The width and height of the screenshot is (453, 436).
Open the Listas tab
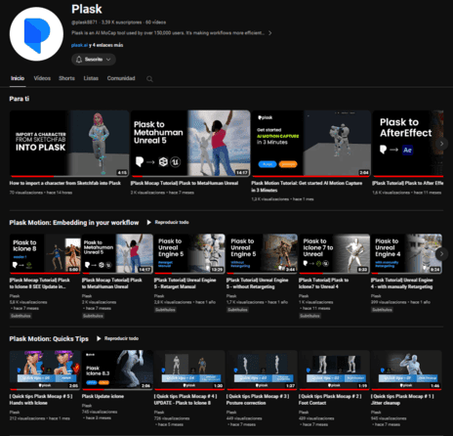(x=91, y=78)
